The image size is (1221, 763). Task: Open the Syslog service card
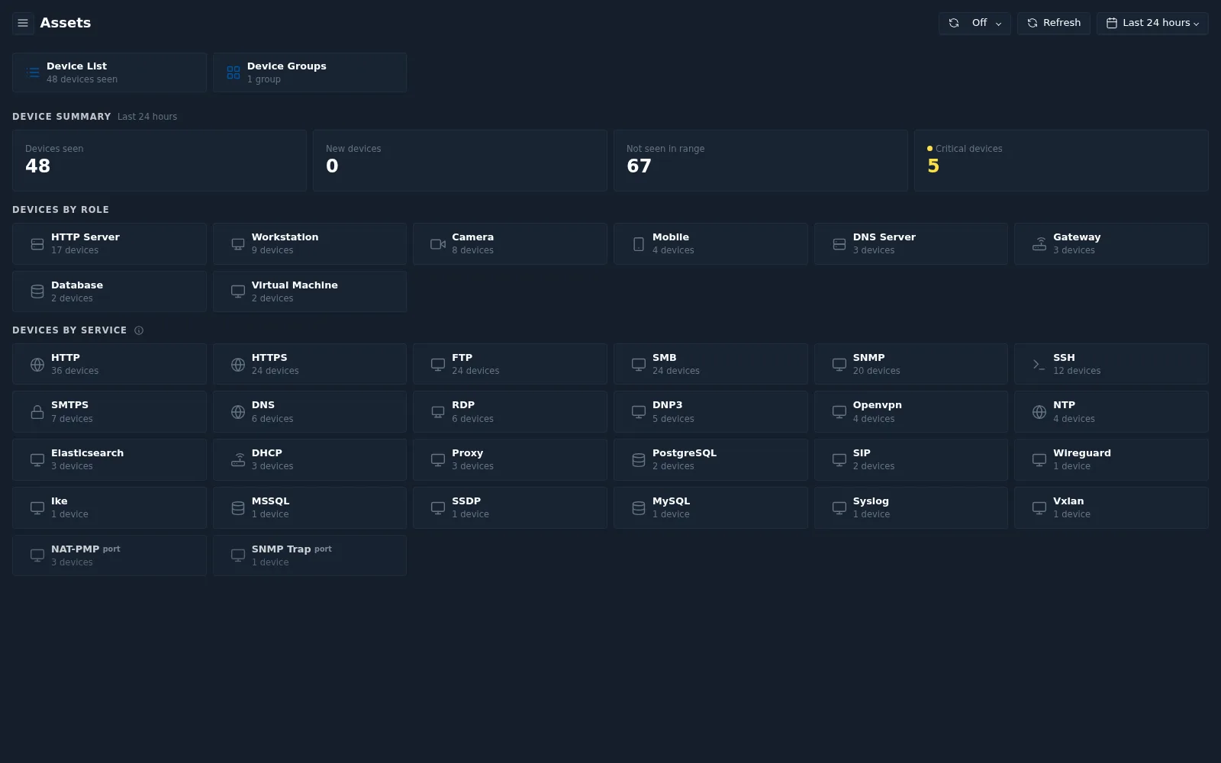point(911,508)
